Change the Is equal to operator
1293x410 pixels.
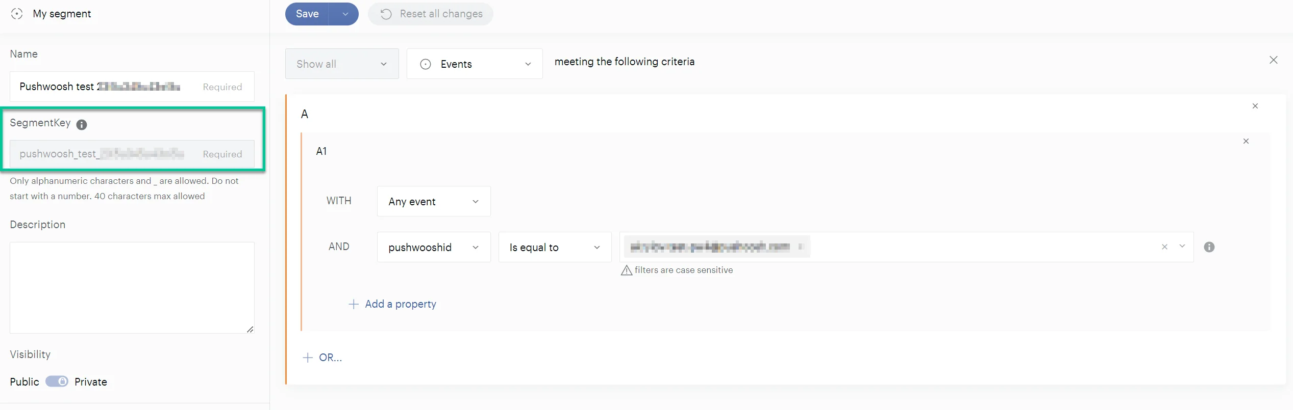(554, 247)
